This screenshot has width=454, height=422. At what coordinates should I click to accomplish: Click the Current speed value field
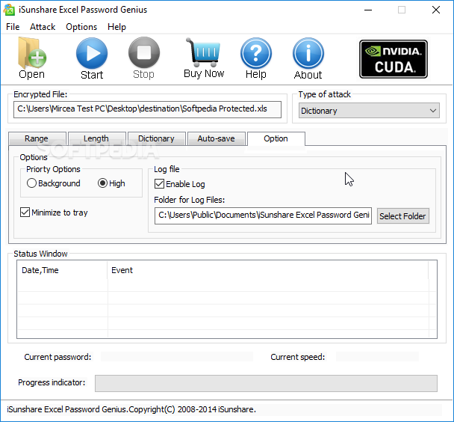coord(377,357)
